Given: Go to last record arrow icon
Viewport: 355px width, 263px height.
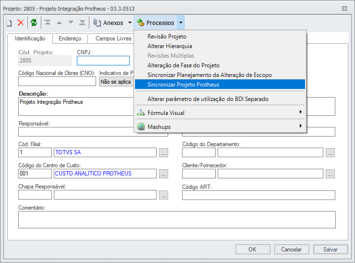Looking at the screenshot, I should 82,23.
